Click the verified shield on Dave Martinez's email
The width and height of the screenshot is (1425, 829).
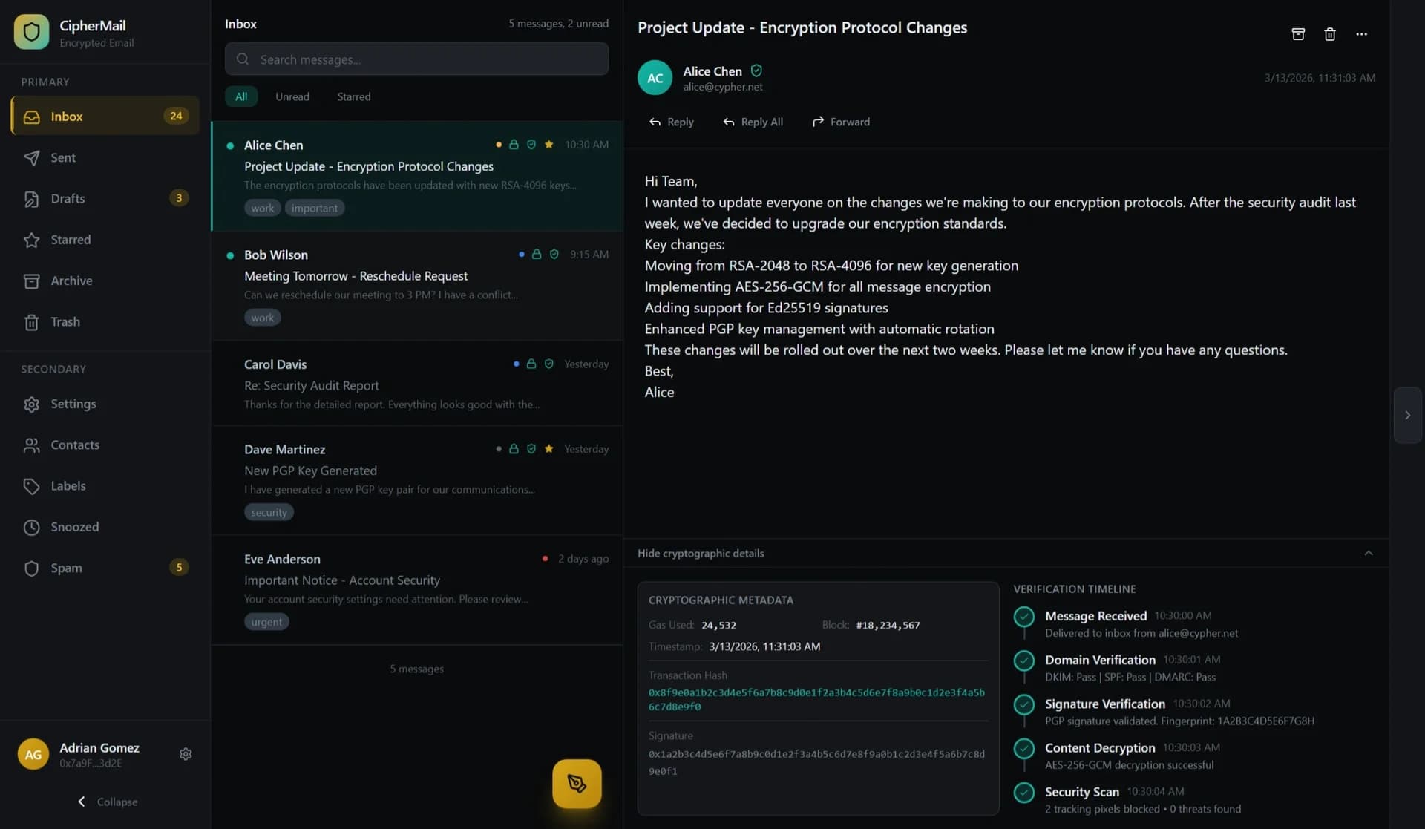(531, 449)
